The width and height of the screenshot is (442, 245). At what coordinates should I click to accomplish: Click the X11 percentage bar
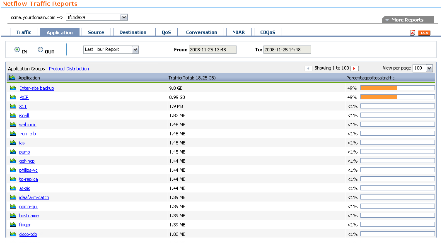tap(397, 106)
